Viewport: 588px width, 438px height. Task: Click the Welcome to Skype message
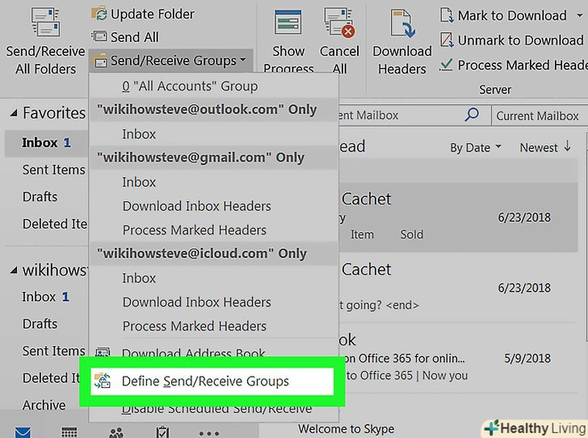(346, 428)
